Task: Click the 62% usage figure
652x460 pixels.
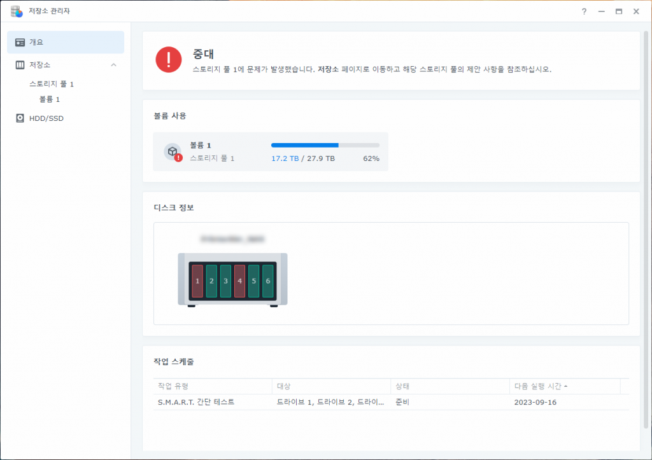Action: [371, 158]
